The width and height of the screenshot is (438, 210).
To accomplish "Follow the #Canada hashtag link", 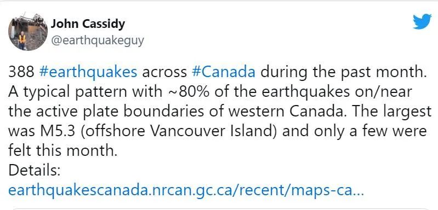I will pyautogui.click(x=224, y=72).
